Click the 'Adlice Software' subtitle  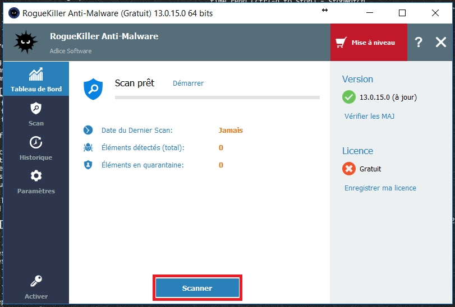(x=71, y=51)
